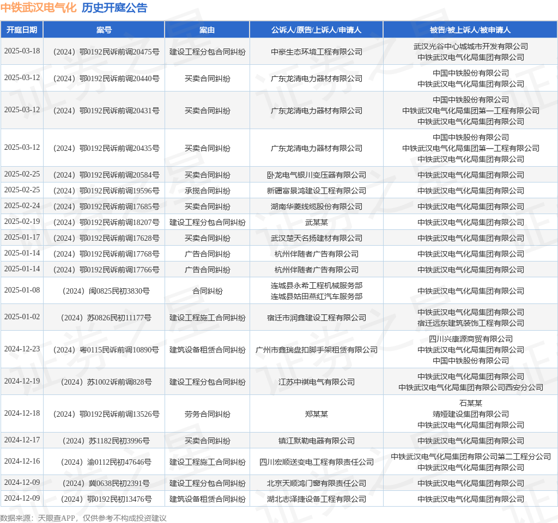Click date cell 2025-01-17
The width and height of the screenshot is (558, 523).
pyautogui.click(x=22, y=238)
